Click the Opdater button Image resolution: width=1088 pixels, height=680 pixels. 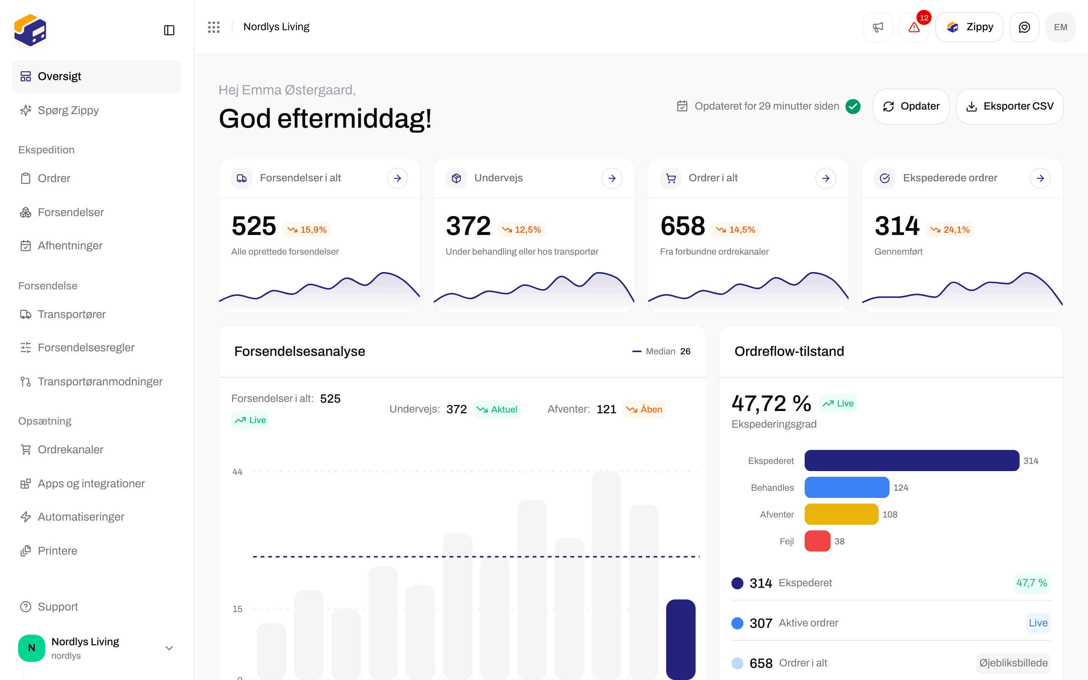click(x=911, y=106)
